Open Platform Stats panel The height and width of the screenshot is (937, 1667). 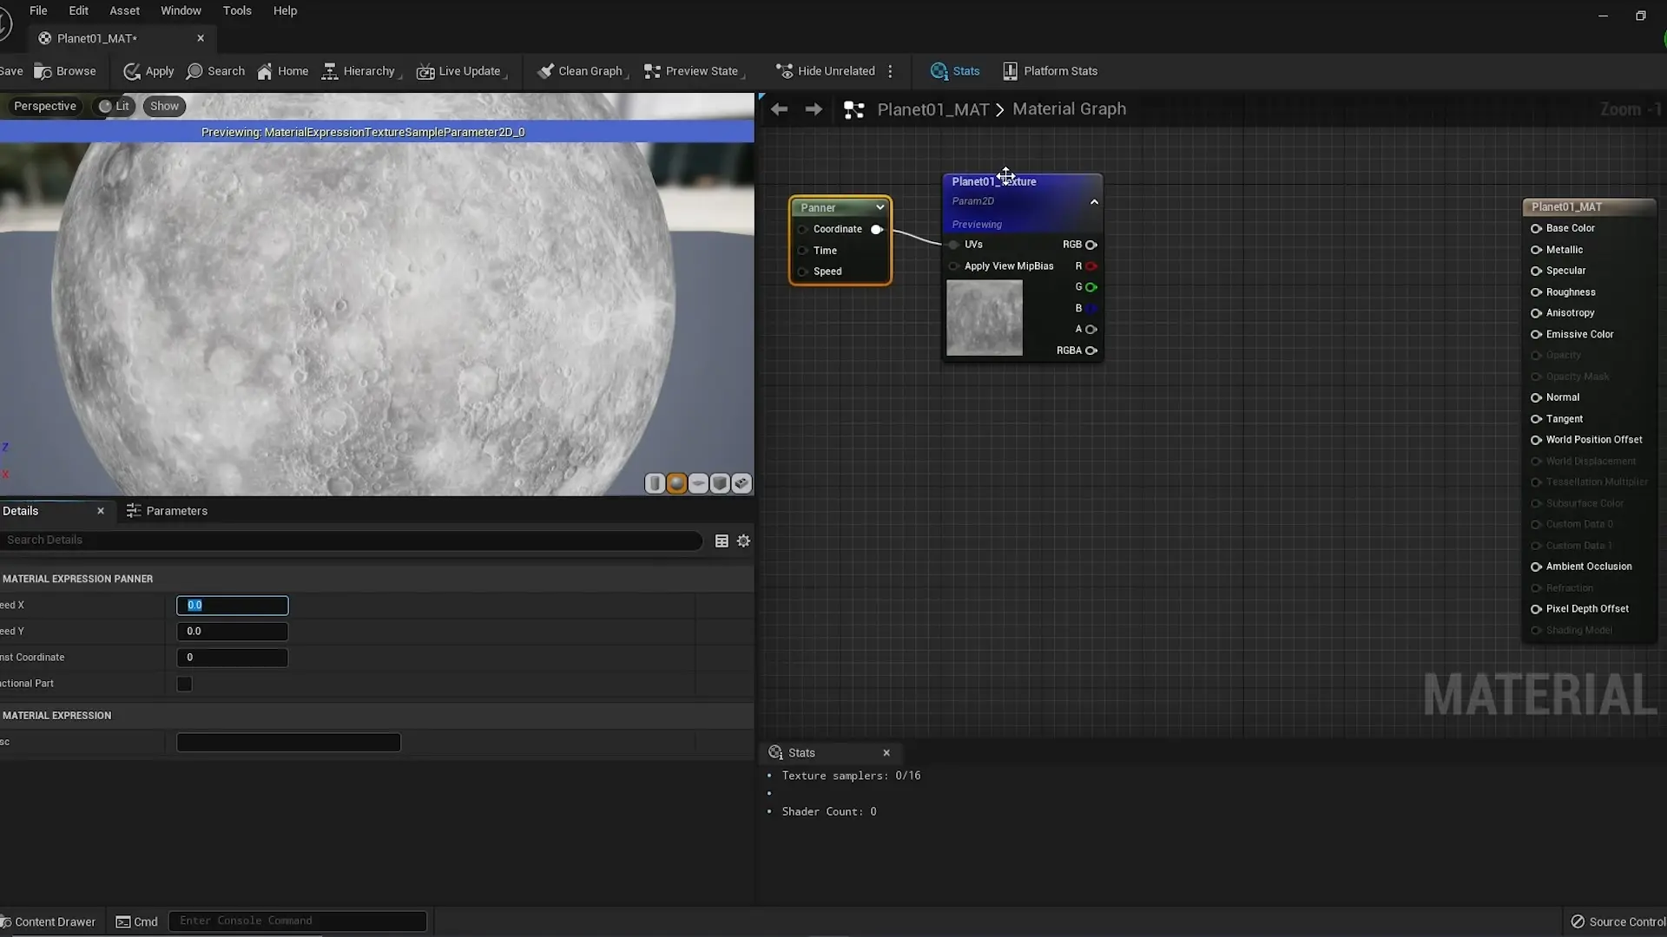tap(1050, 71)
